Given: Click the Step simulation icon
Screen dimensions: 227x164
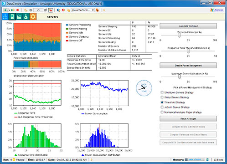Looking at the screenshot, I should tap(13, 10).
